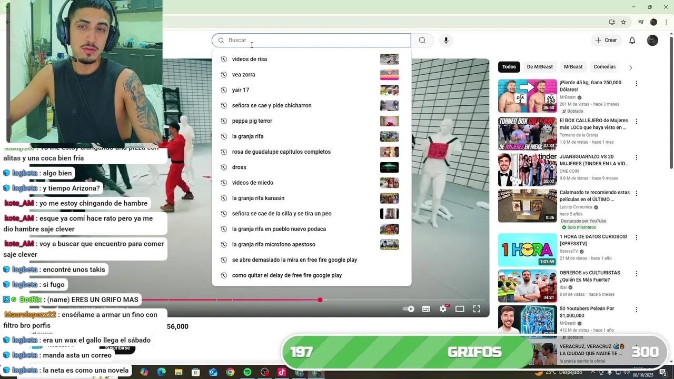674x379 pixels.
Task: Open '1 HORA' datos curiosos thumbnail
Action: pos(527,250)
